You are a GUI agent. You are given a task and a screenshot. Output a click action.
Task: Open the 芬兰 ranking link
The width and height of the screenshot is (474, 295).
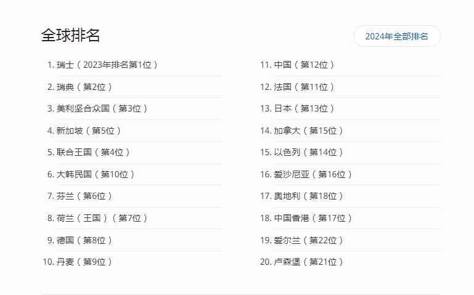click(x=84, y=196)
